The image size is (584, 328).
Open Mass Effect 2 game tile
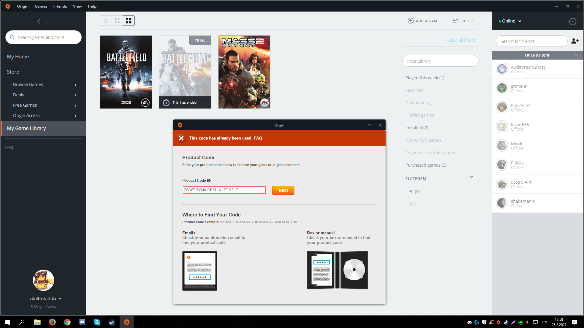click(244, 72)
